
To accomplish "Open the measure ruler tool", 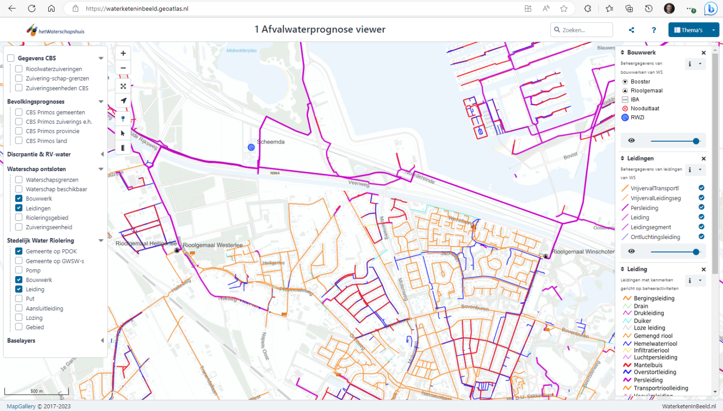I will (123, 148).
